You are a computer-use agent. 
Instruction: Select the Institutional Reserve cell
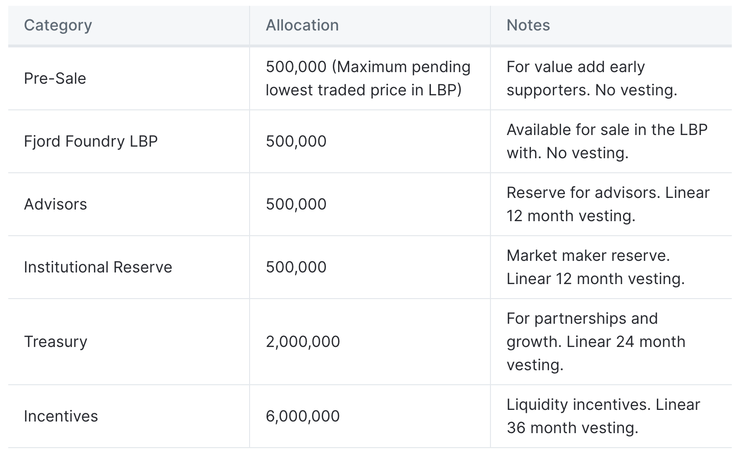[98, 267]
